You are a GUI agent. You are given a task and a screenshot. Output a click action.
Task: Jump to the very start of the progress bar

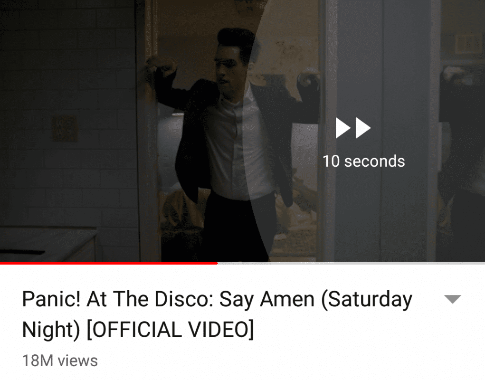tap(1, 263)
